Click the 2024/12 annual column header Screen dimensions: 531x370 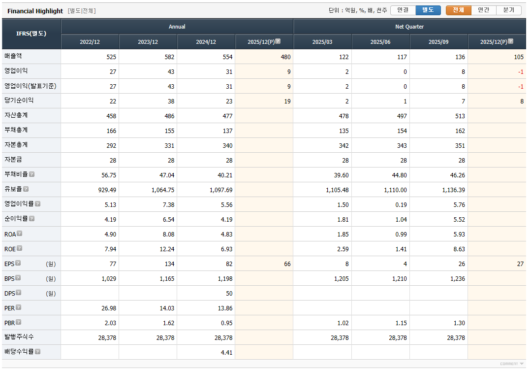pyautogui.click(x=206, y=42)
